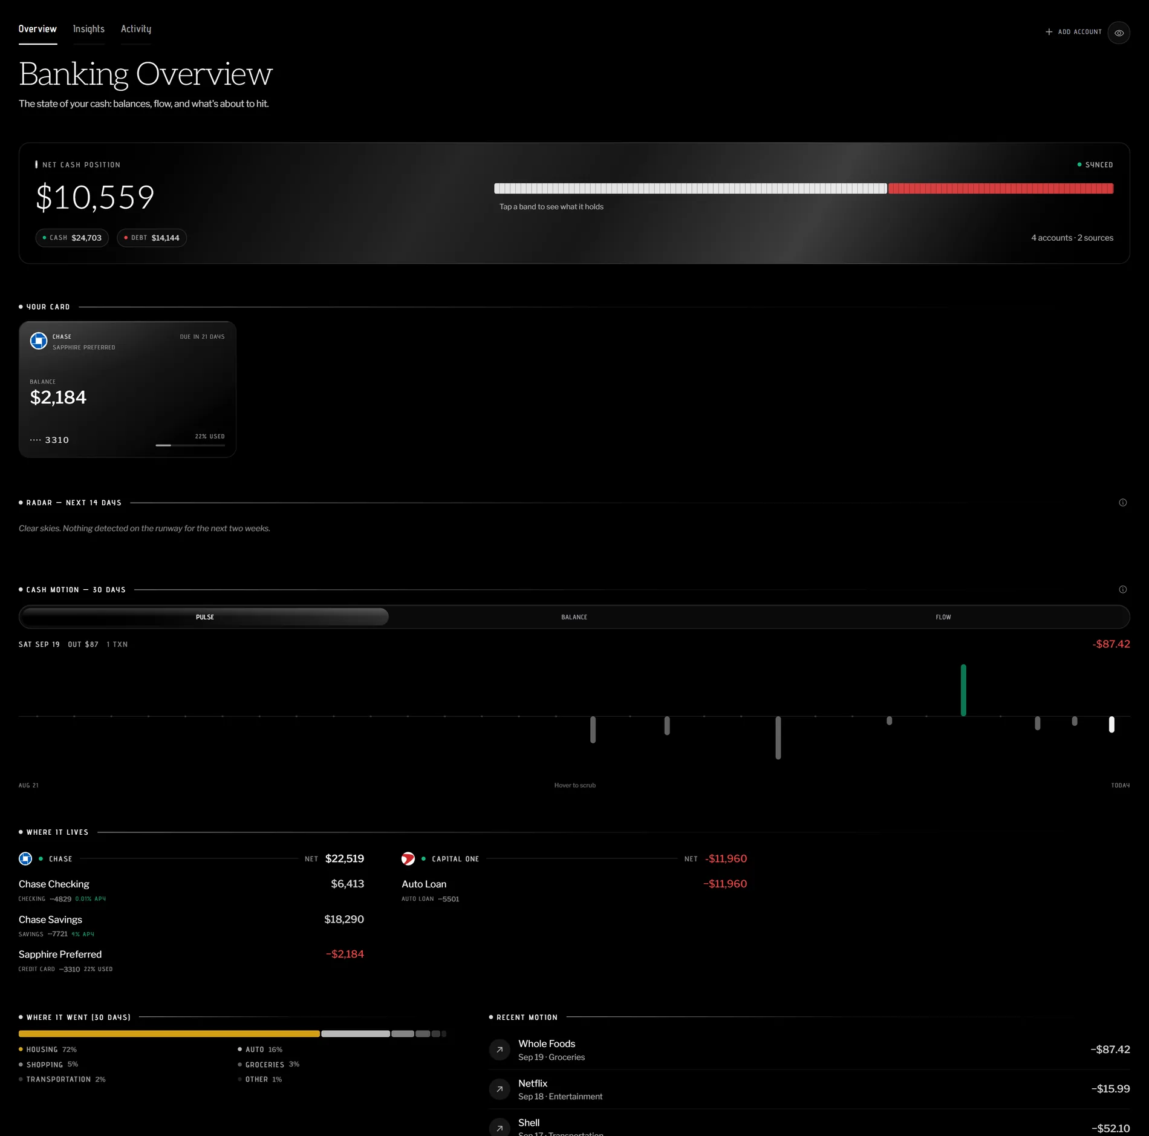This screenshot has height=1136, width=1149.
Task: Click the Add Account plus button
Action: tap(1073, 32)
